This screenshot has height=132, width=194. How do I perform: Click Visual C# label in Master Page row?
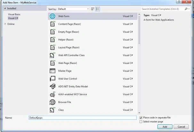pos(128,71)
